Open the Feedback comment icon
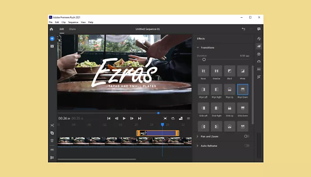 click(x=259, y=29)
